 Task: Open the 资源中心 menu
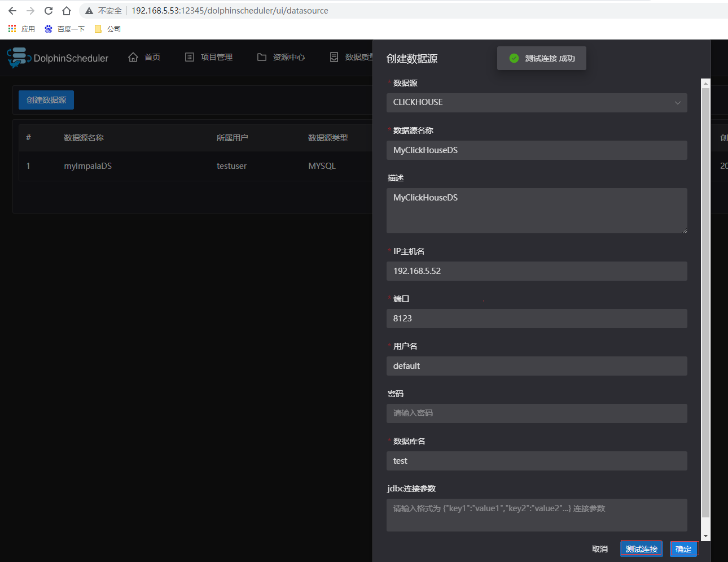tap(281, 57)
